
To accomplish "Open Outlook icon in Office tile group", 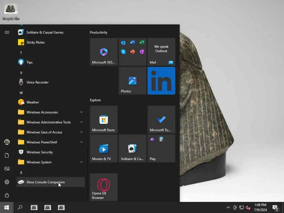I will tap(123, 43).
